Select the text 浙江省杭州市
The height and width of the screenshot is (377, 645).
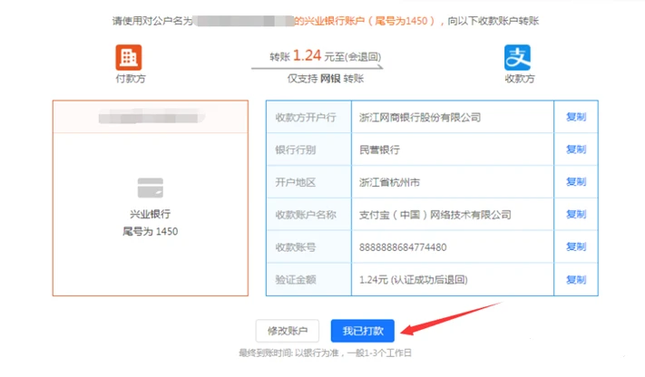(389, 182)
